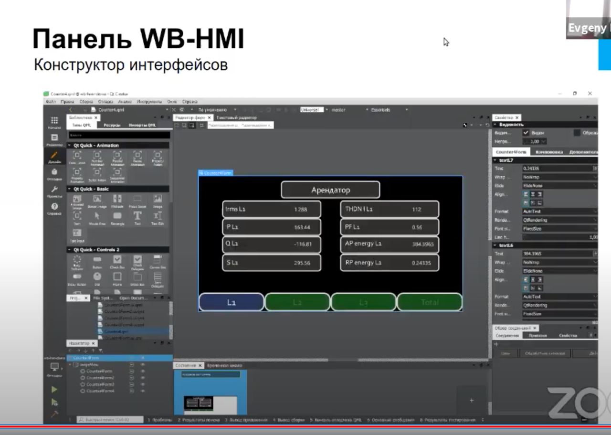Open the Сборка menu
Screen dimensions: 611x435
86,102
